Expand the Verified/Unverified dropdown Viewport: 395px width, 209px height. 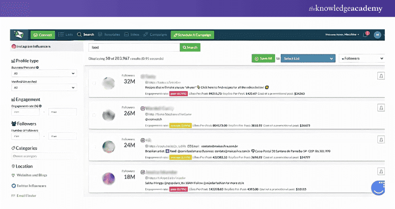44,87
